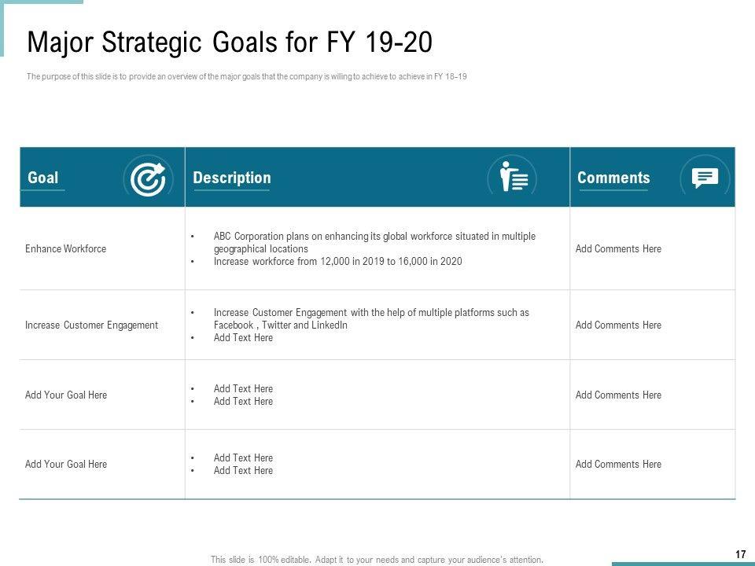This screenshot has height=566, width=755.
Task: Click the speech bubble icon in Comments header
Action: coord(705,178)
